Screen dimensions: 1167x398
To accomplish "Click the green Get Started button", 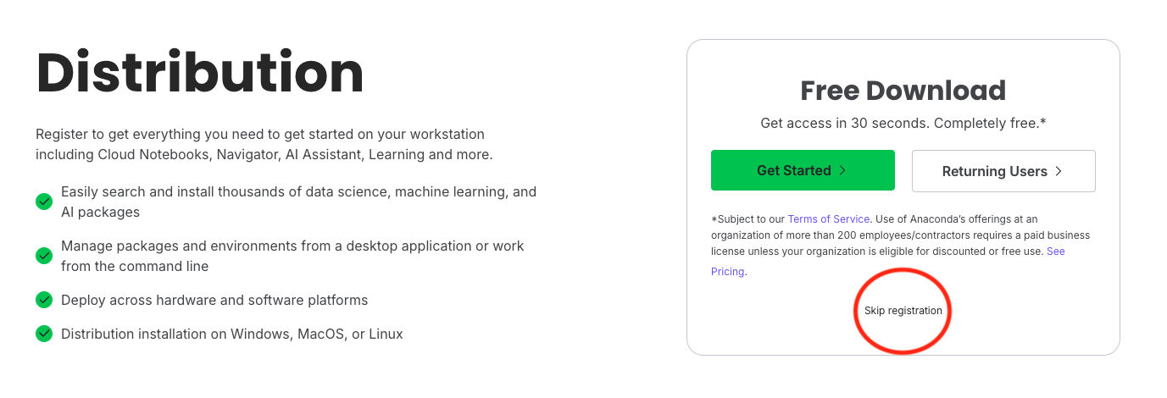I will (x=803, y=170).
